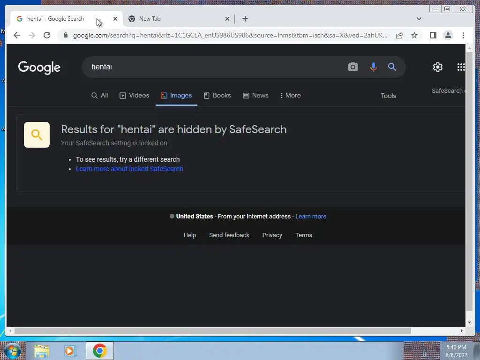Screen dimensions: 480x360
Task: Click the SafeSearch label
Action: pyautogui.click(x=449, y=91)
